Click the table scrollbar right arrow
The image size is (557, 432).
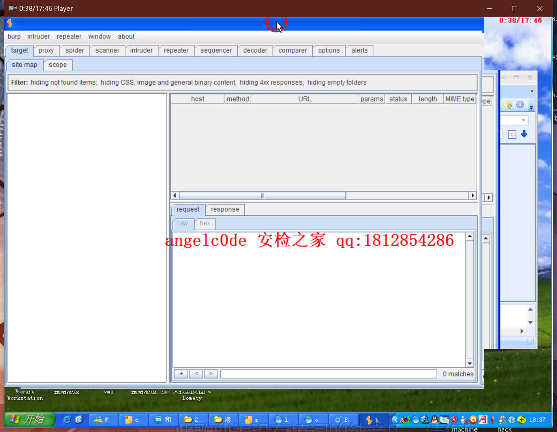tap(473, 196)
